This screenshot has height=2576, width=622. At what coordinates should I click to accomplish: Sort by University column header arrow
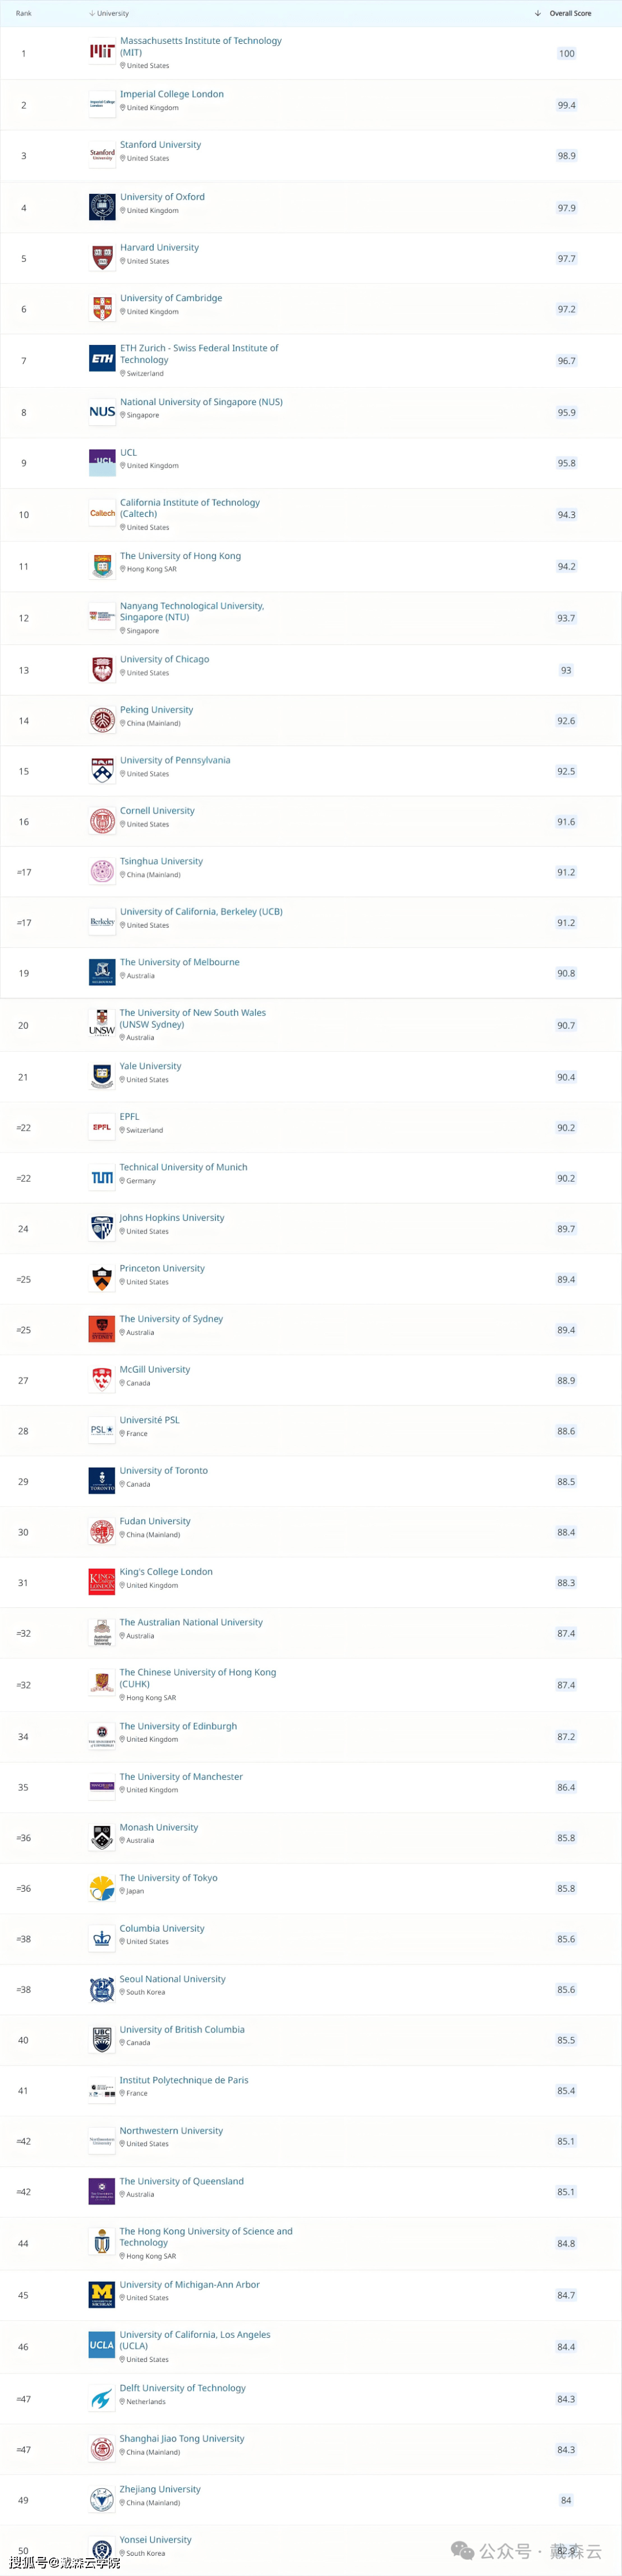coord(92,14)
